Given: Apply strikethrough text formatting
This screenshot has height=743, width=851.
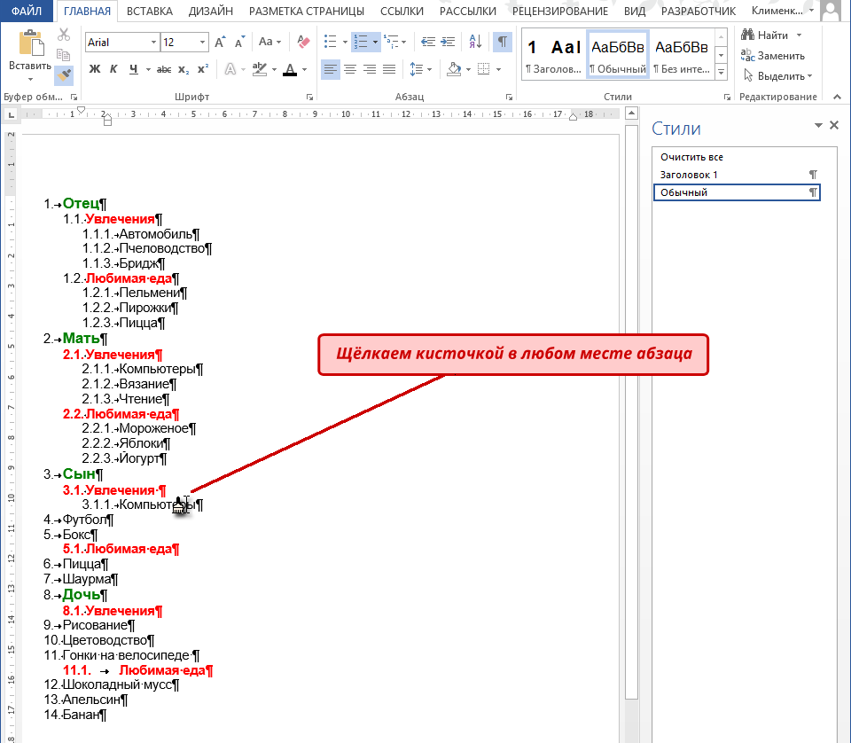Looking at the screenshot, I should pyautogui.click(x=164, y=69).
